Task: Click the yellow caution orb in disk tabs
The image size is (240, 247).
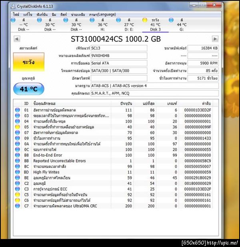Action: point(144,20)
